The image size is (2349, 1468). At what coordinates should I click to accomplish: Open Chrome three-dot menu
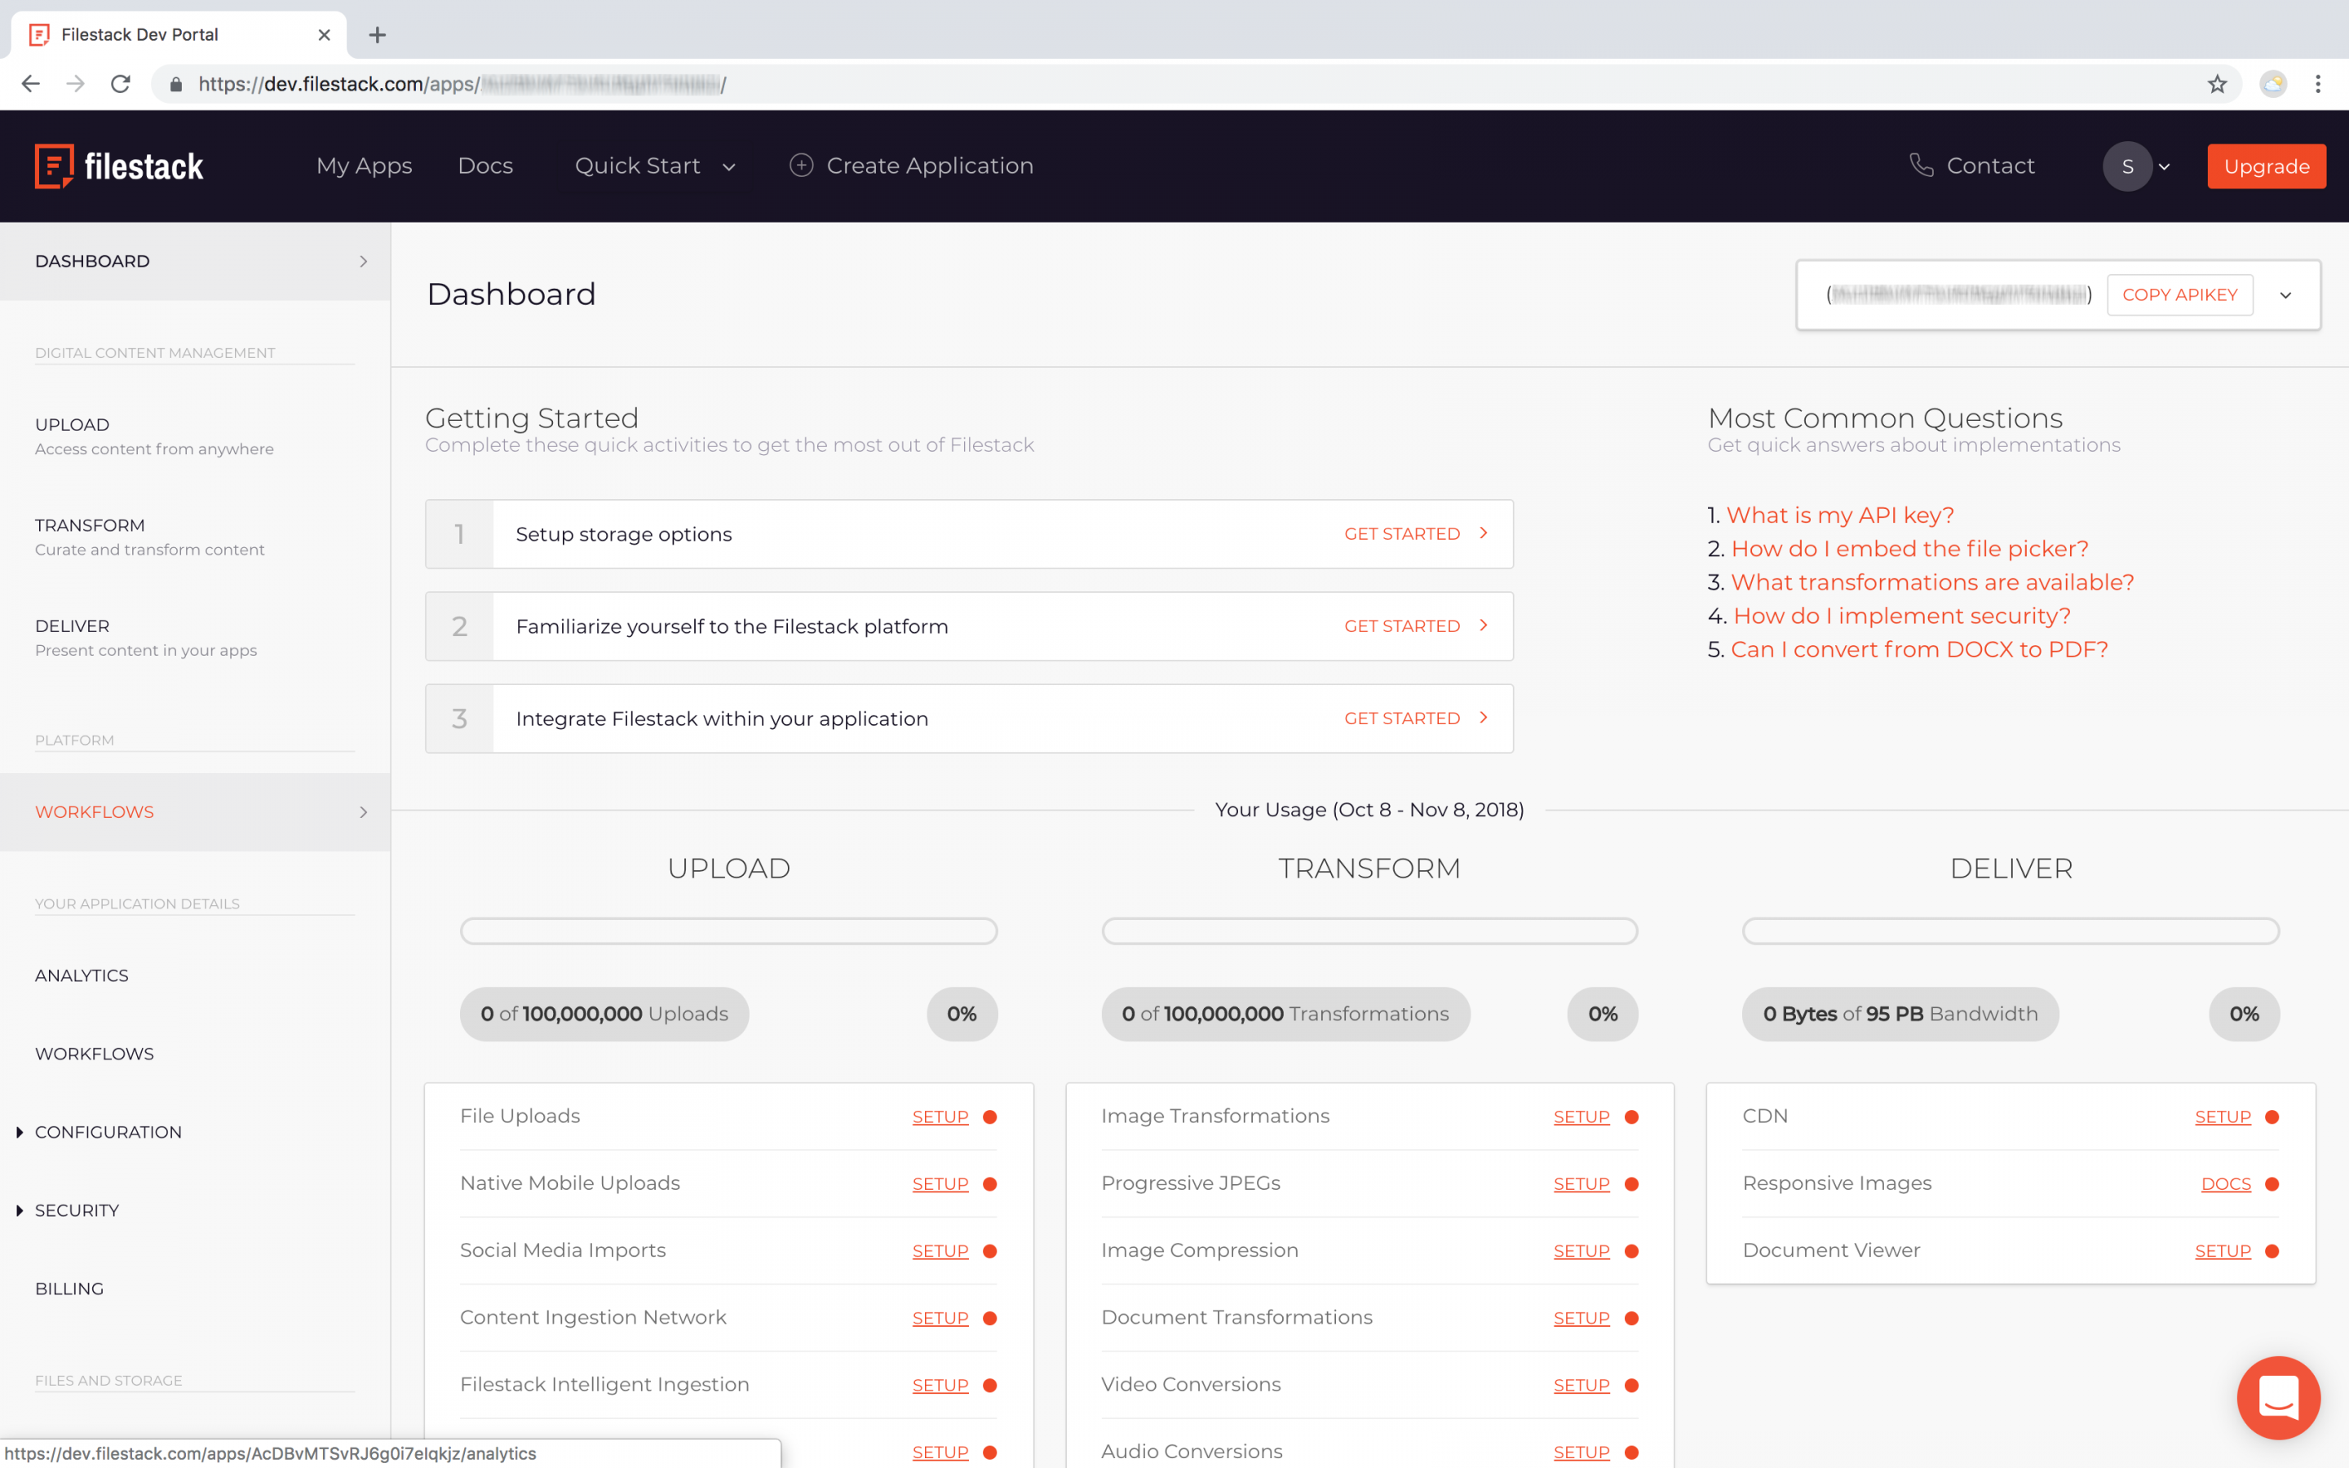[2318, 85]
